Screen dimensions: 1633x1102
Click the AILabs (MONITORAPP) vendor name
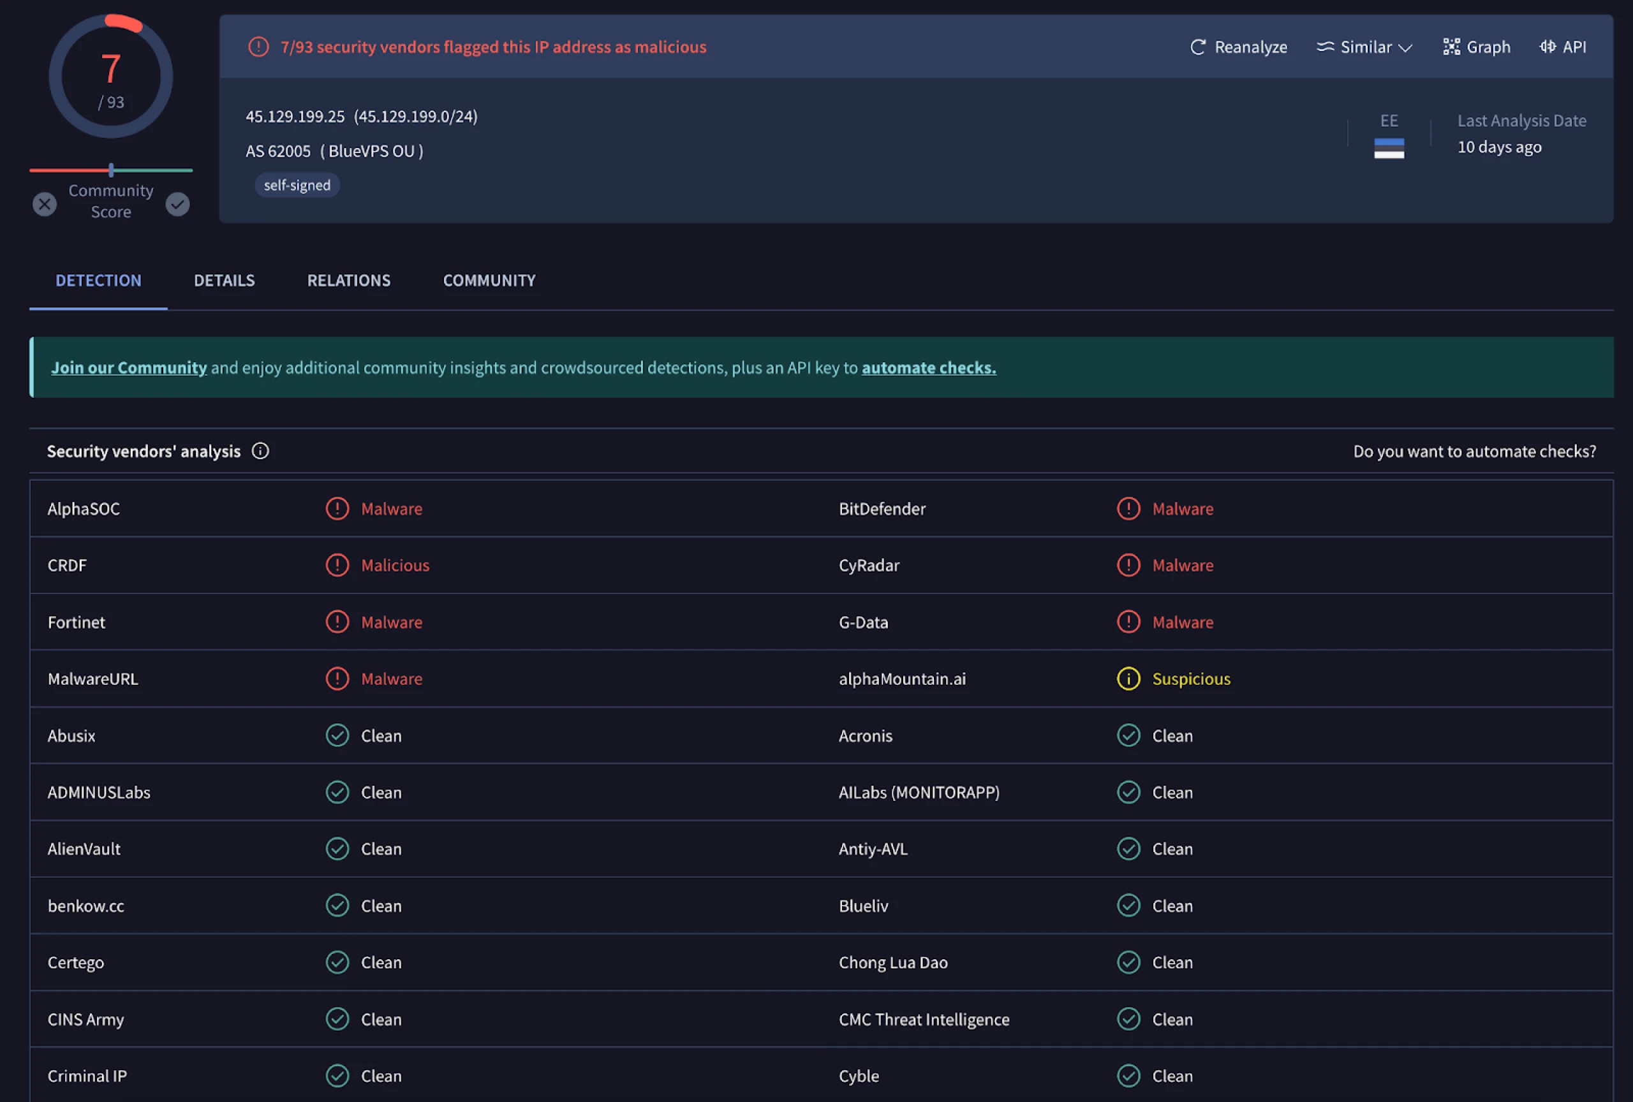click(919, 792)
